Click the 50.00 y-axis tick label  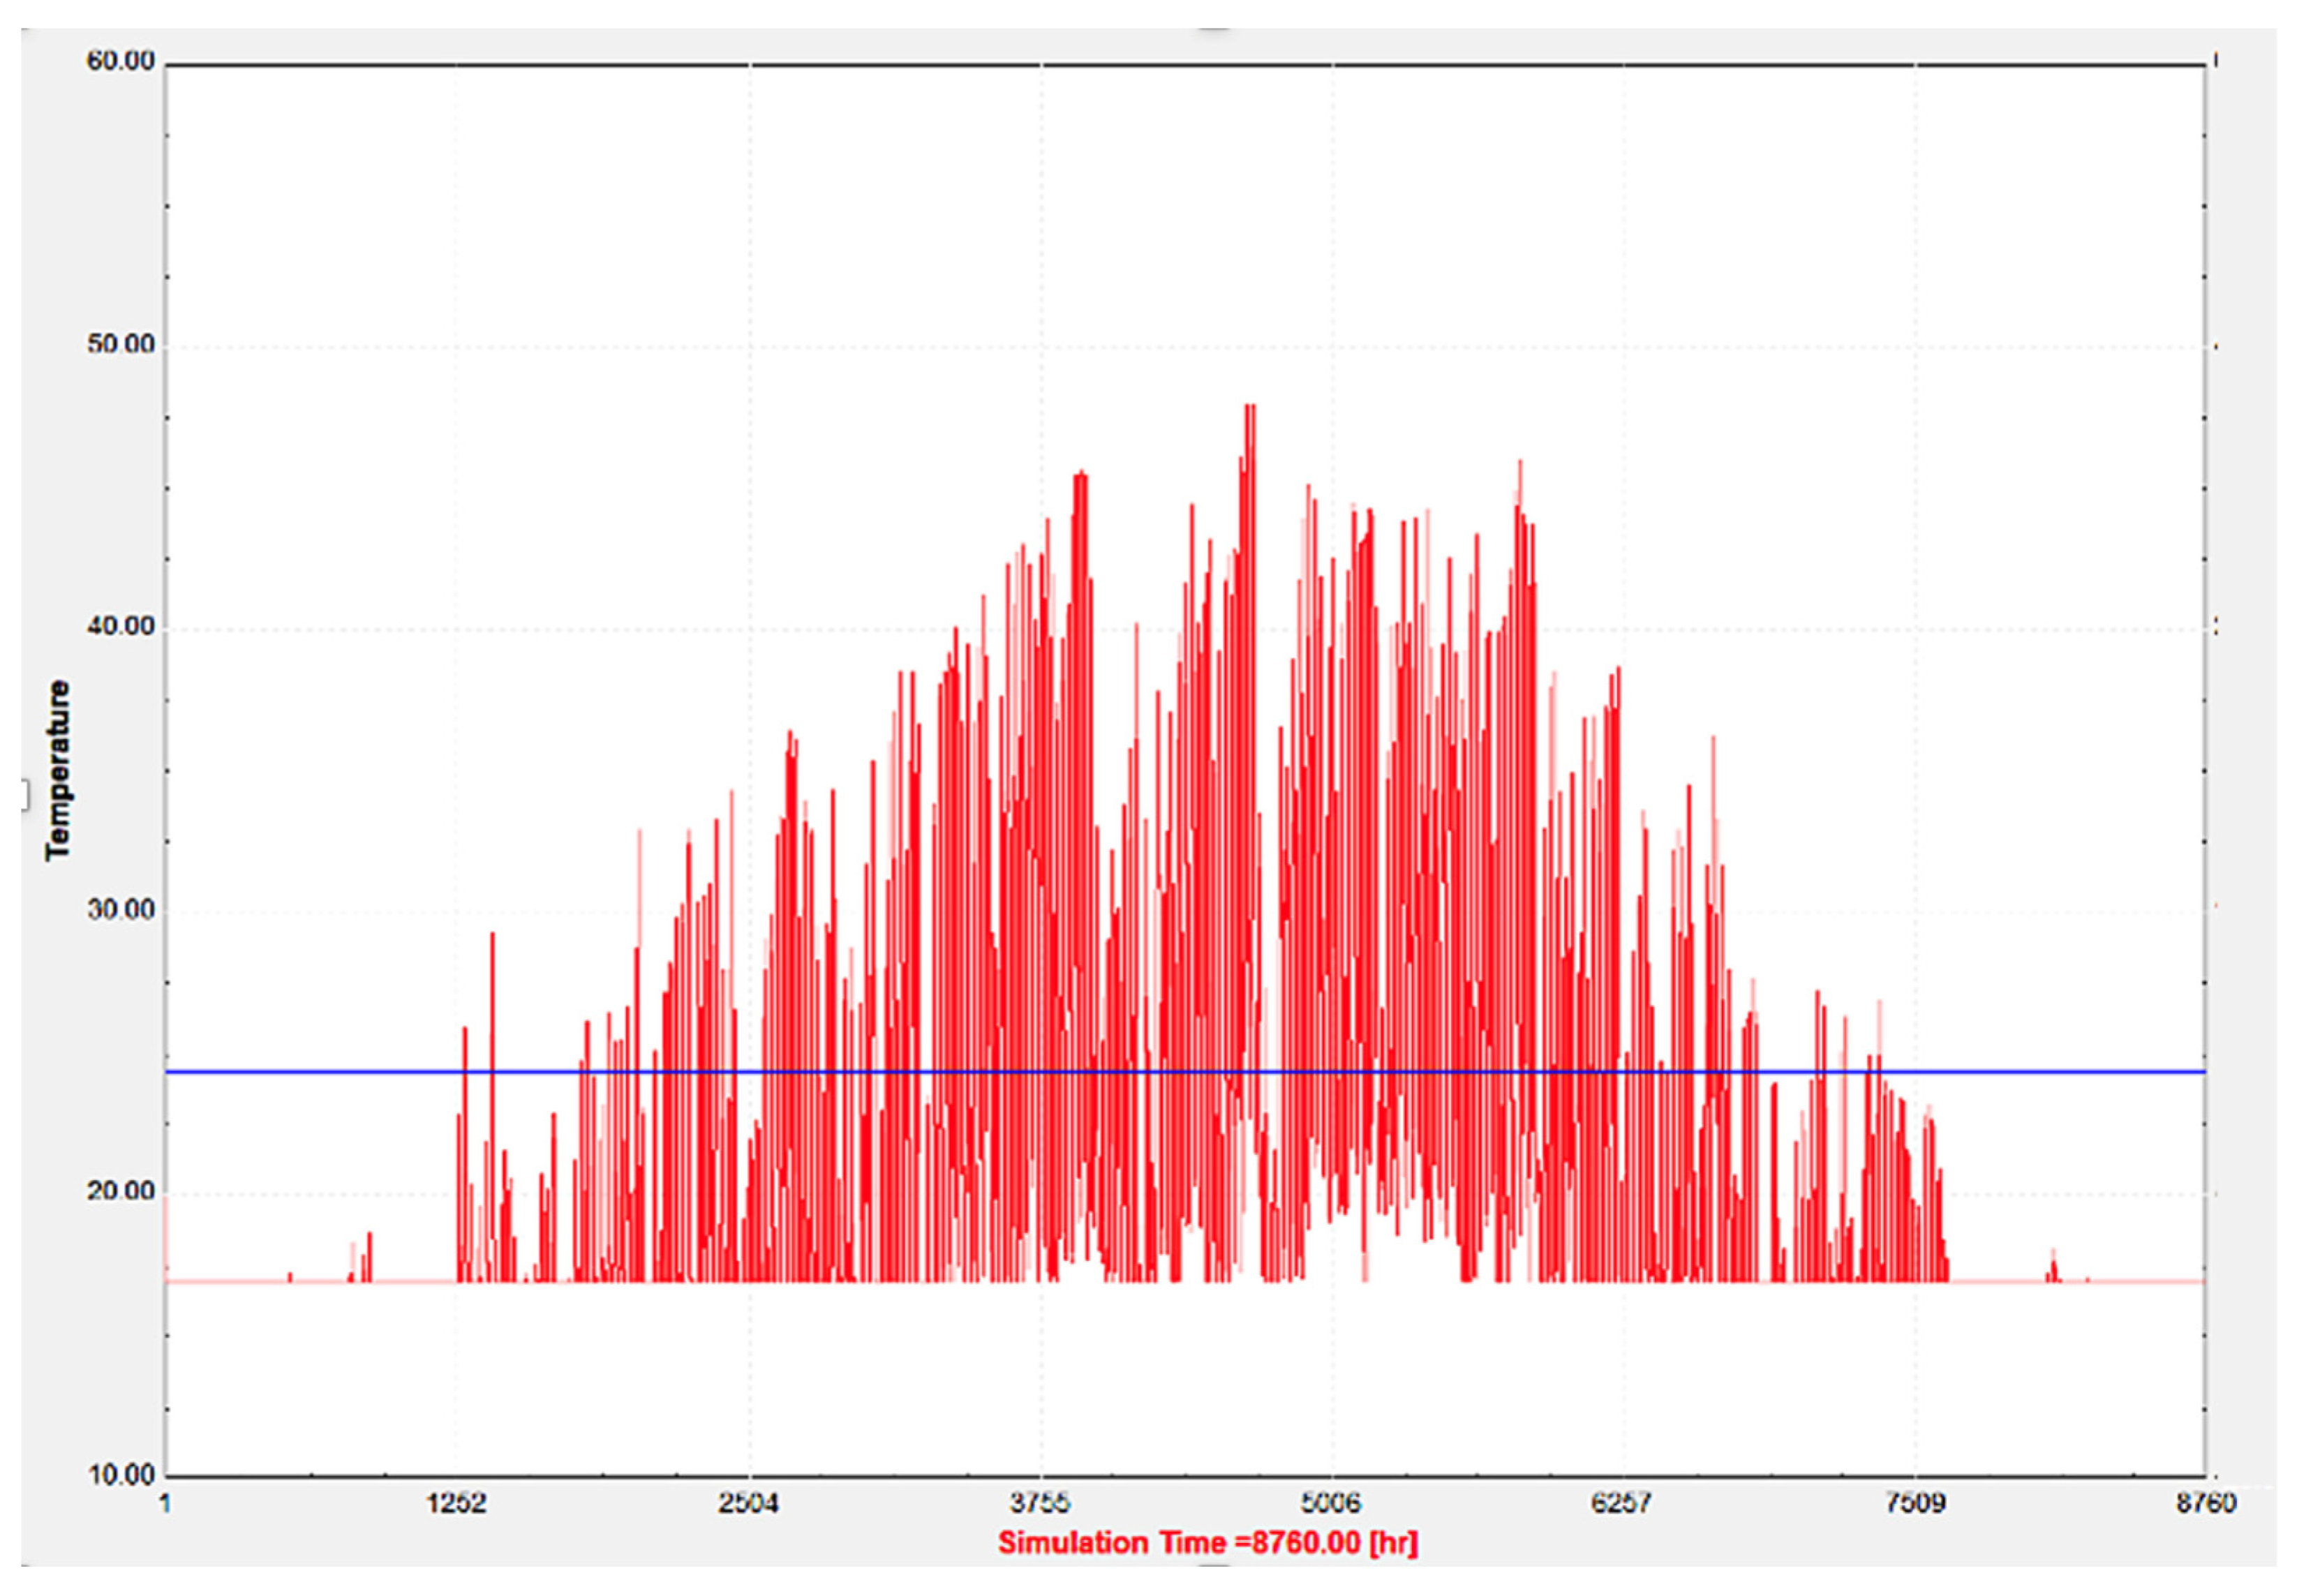(121, 345)
